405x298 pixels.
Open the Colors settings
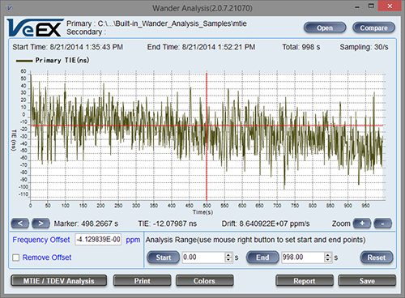pos(204,281)
